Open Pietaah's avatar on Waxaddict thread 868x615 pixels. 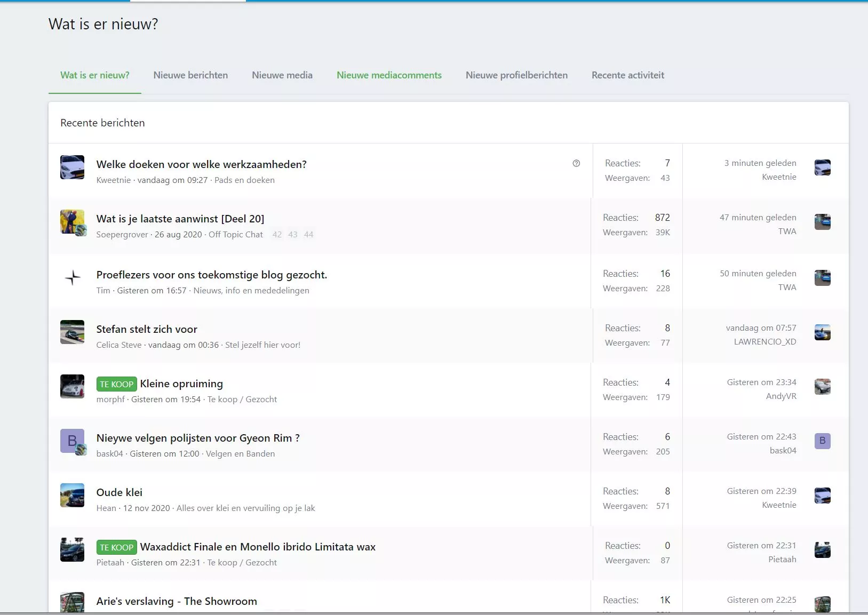[x=73, y=549]
